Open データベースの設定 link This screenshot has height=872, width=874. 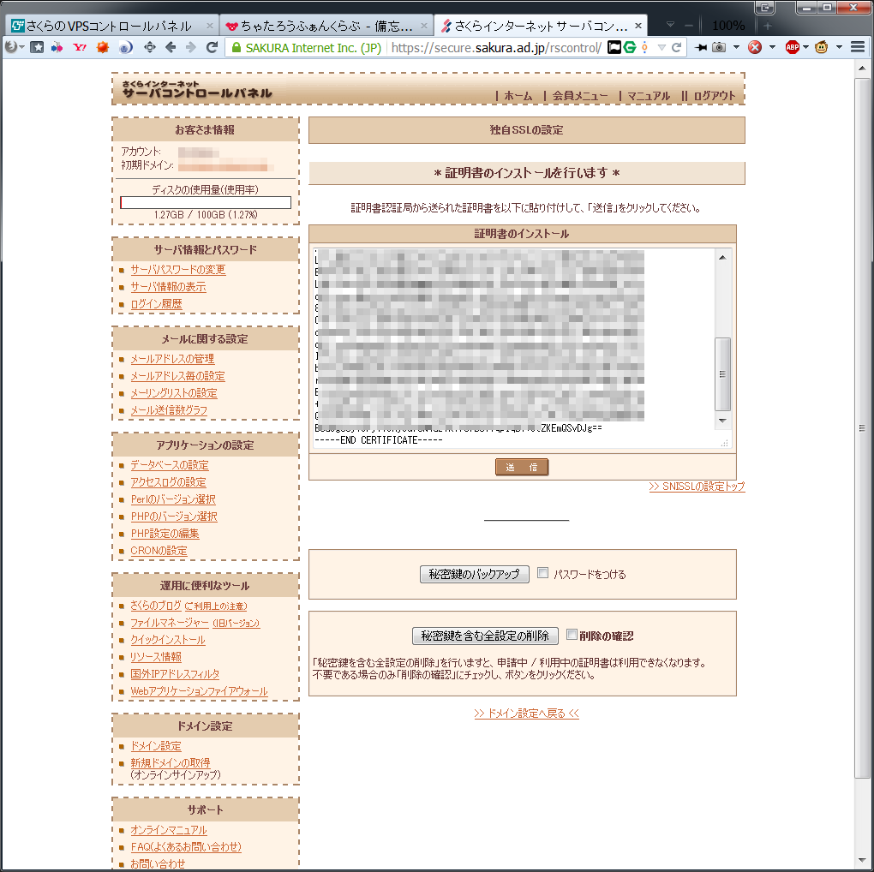[x=170, y=464]
